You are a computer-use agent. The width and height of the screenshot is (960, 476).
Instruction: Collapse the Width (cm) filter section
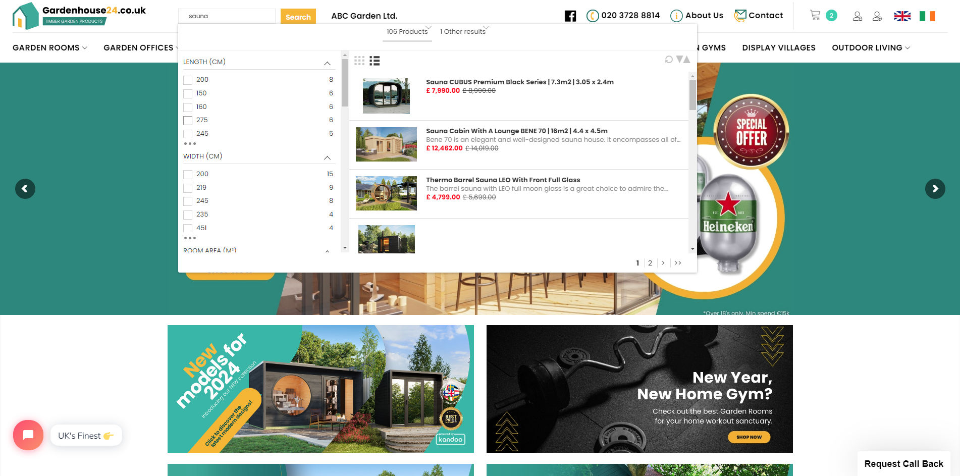pos(327,157)
